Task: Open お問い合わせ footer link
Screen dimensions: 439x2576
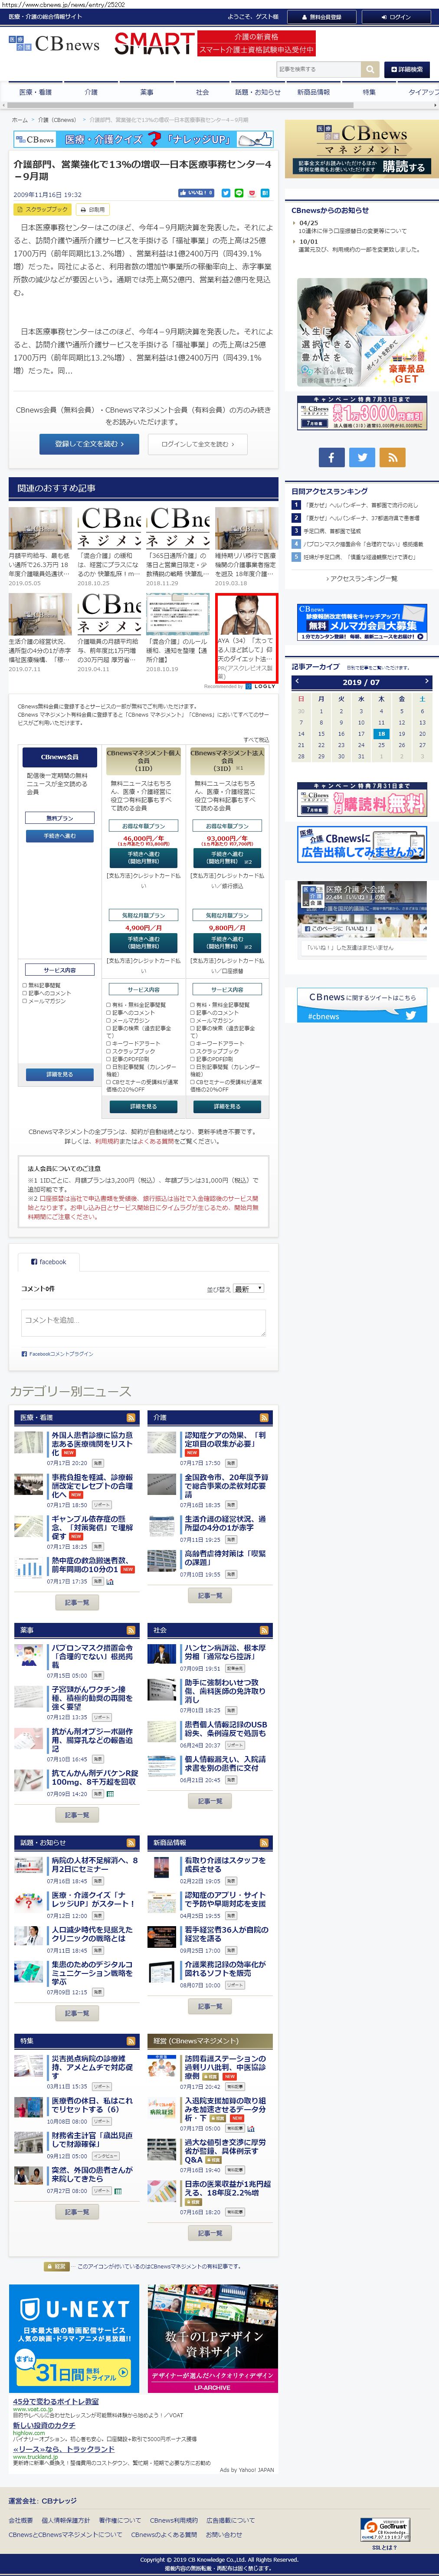Action: click(x=224, y=2534)
